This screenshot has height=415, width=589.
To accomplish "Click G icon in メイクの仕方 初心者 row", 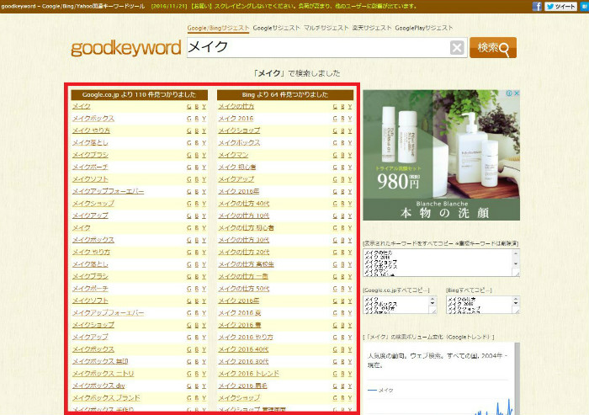I will [x=335, y=228].
